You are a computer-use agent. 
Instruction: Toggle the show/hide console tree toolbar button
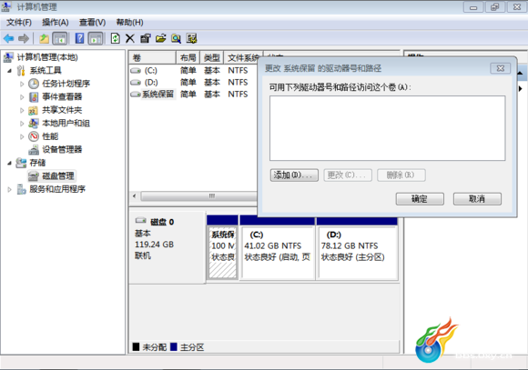pyautogui.click(x=60, y=39)
